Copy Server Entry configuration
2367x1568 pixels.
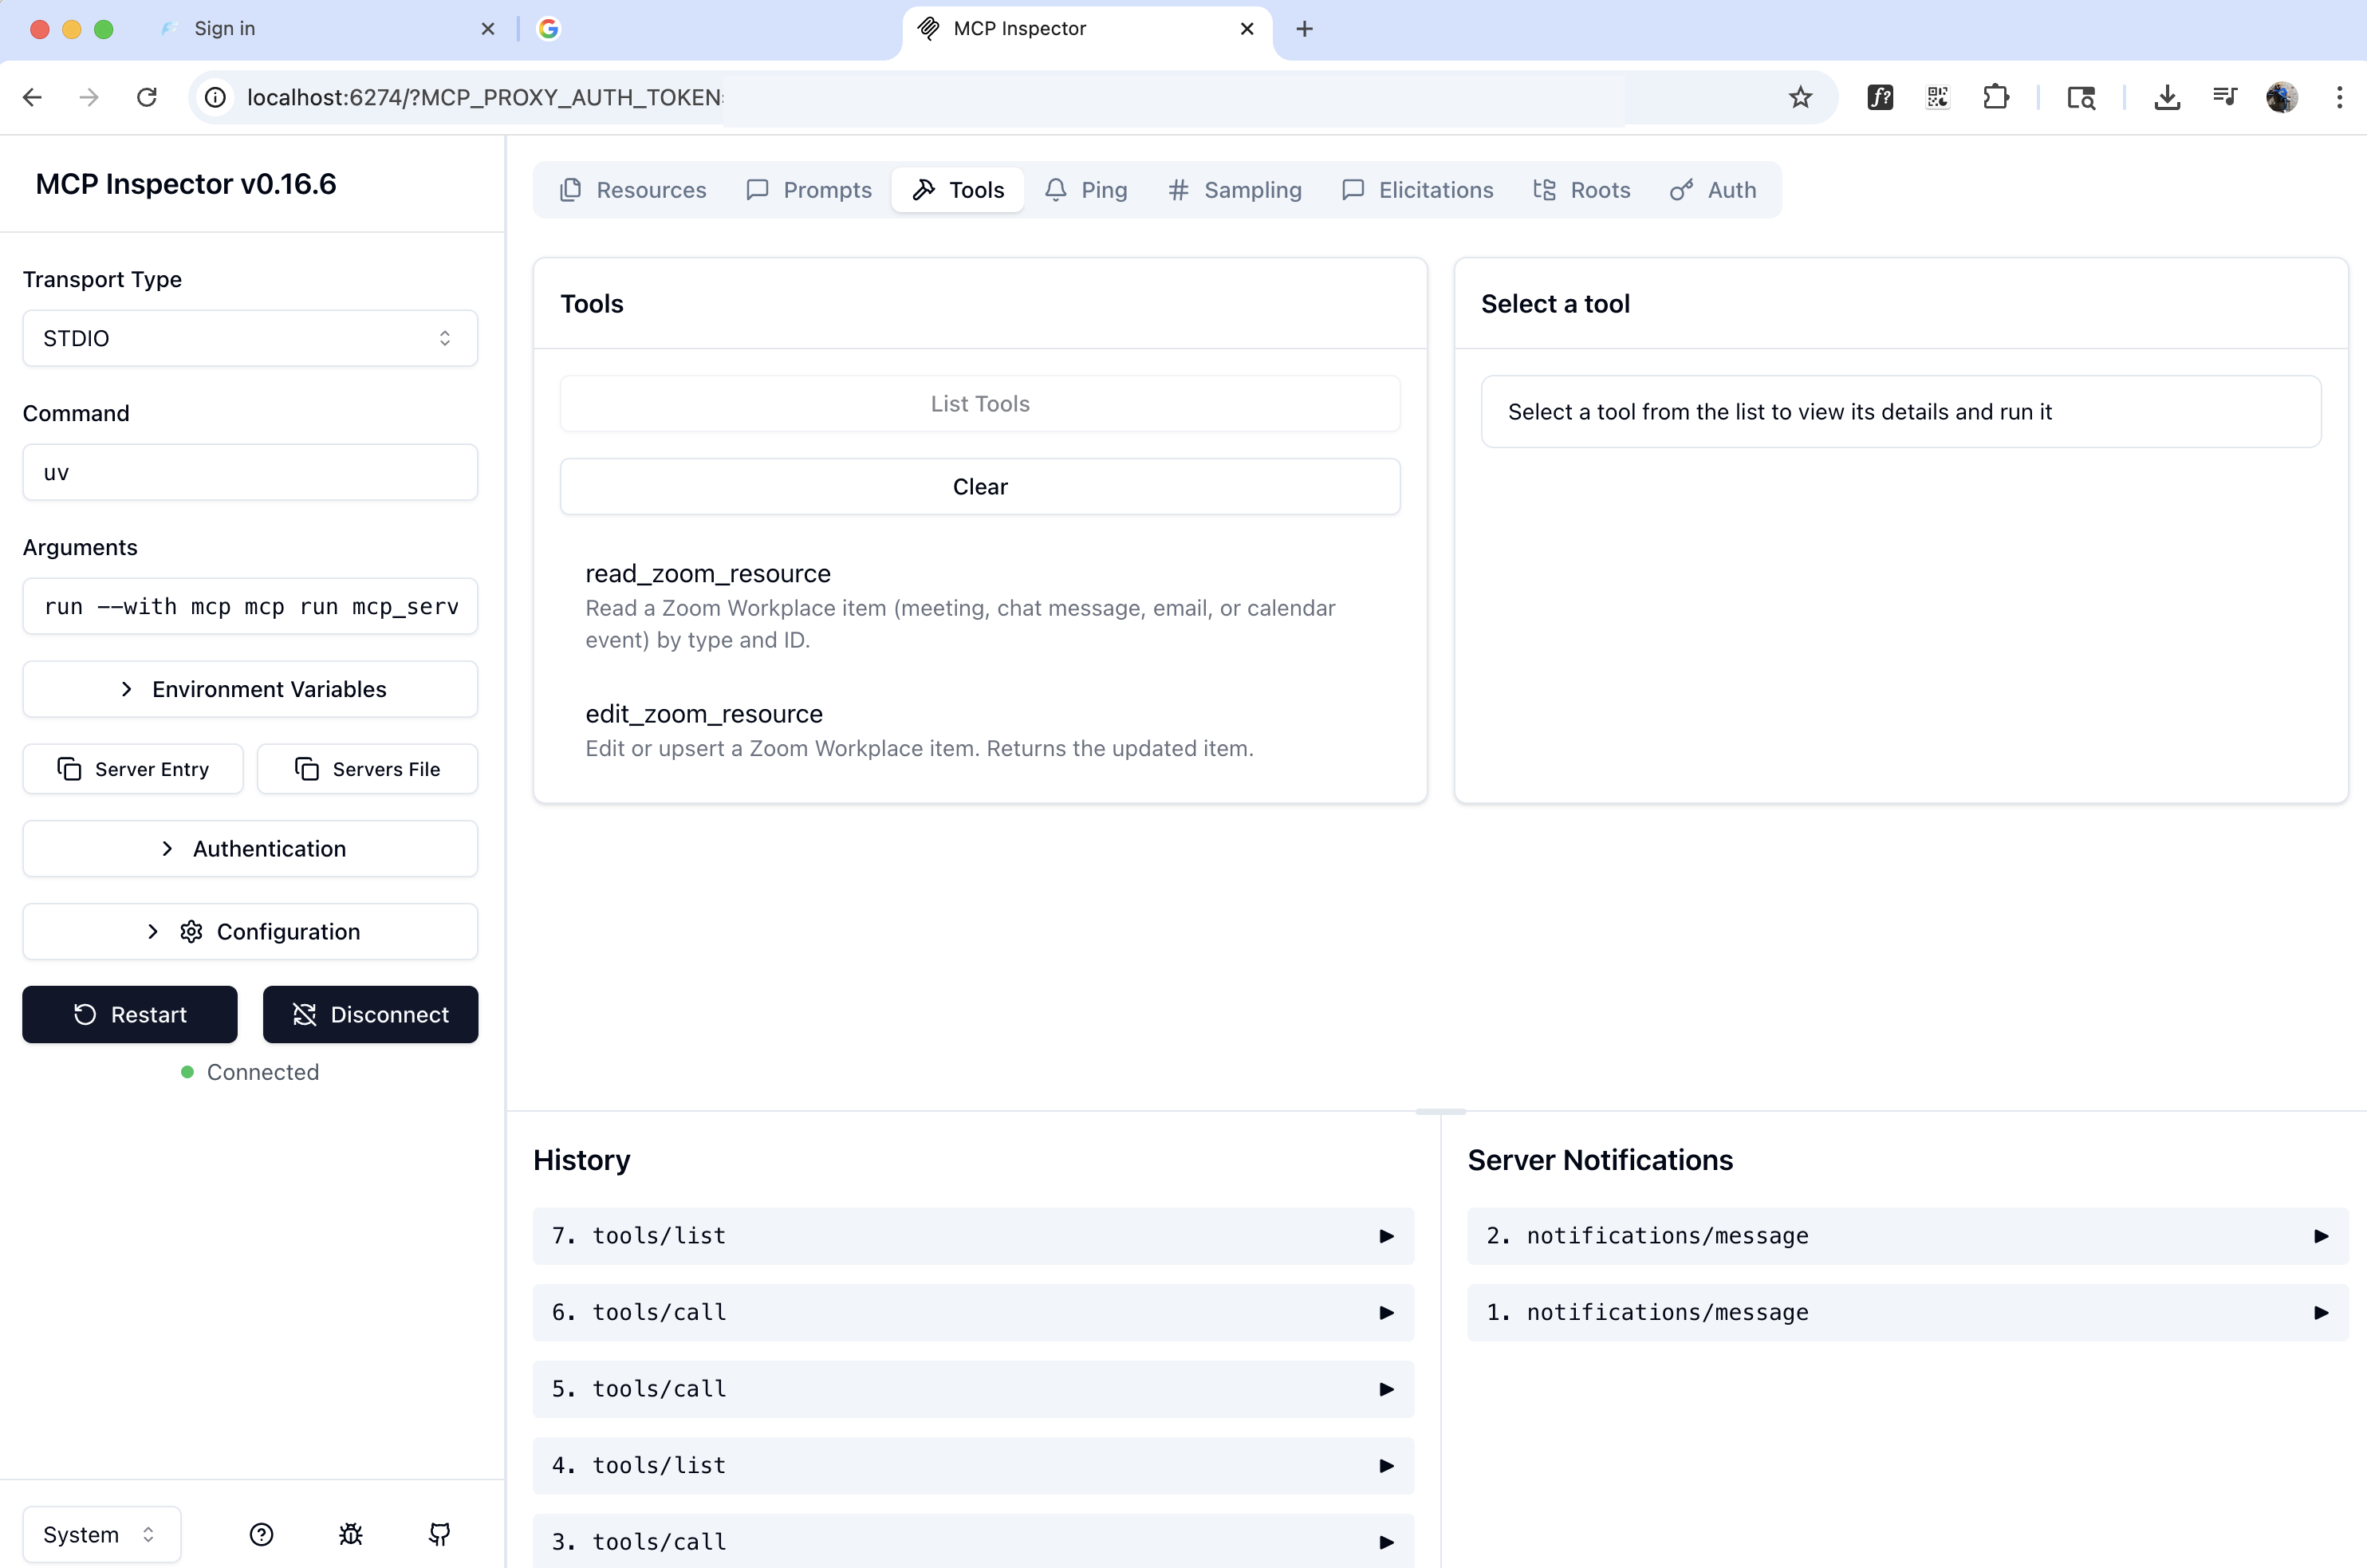tap(133, 769)
